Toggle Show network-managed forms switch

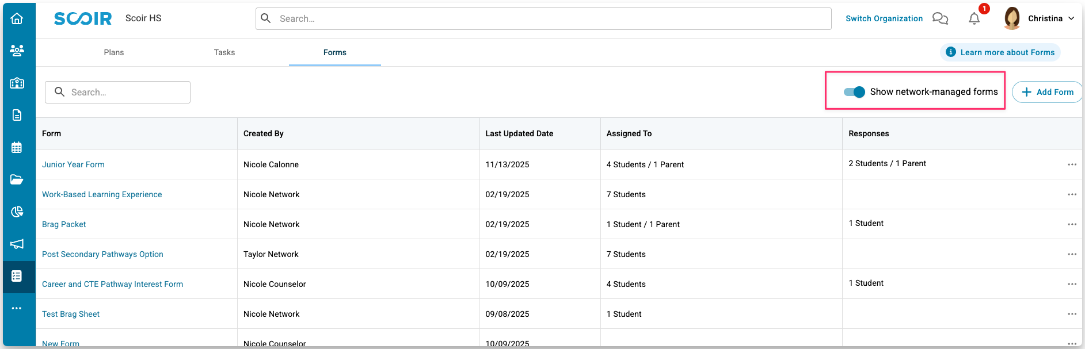pos(854,92)
